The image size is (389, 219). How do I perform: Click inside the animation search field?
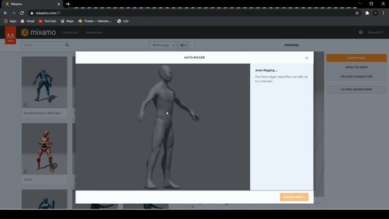pos(43,45)
